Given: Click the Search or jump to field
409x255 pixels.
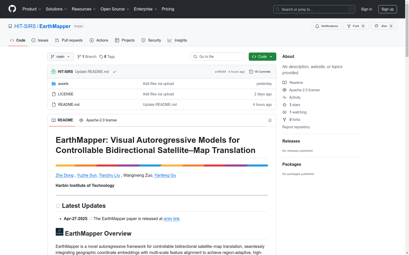Looking at the screenshot, I should tap(314, 9).
